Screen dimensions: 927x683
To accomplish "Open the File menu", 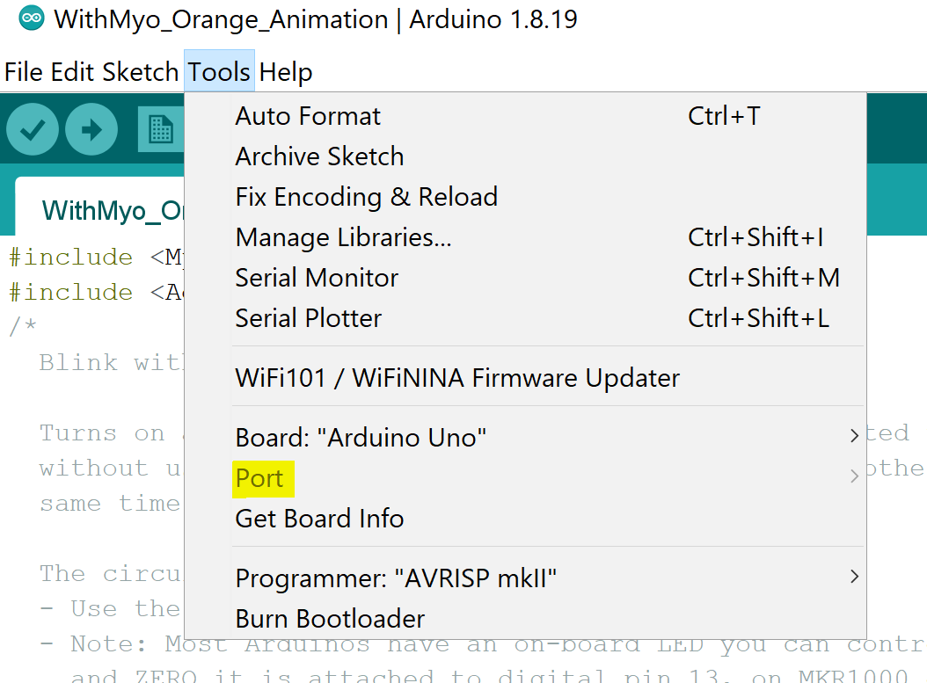I will 24,72.
